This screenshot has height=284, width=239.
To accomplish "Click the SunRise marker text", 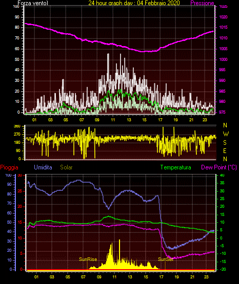I will 88,259.
